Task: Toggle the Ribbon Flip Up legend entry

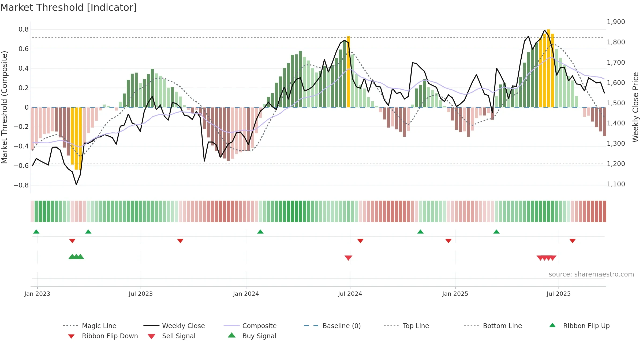Action: pos(579,326)
